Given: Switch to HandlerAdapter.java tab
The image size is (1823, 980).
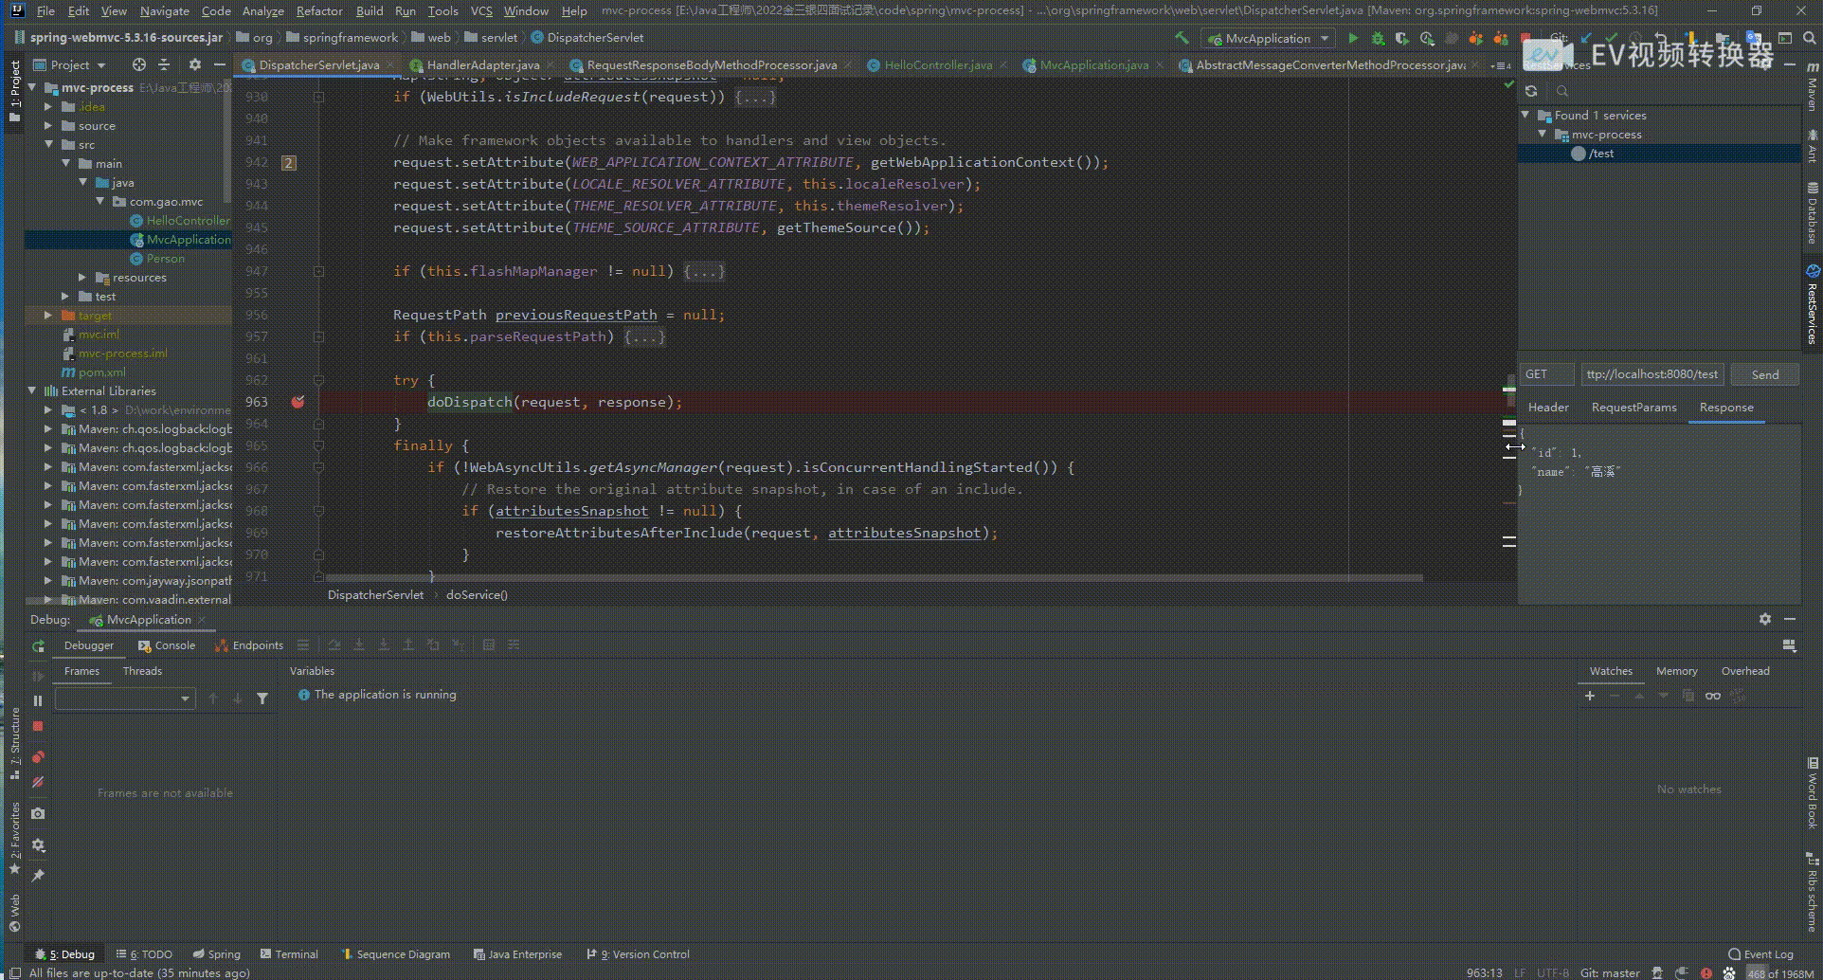Looking at the screenshot, I should click(x=481, y=64).
